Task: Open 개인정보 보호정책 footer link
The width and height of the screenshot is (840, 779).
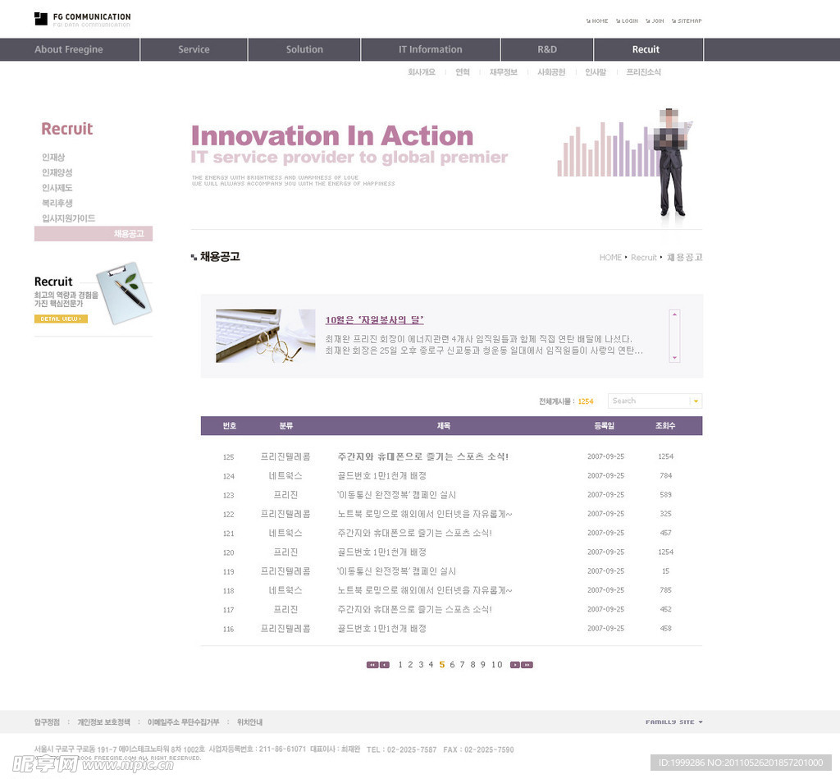Action: point(104,722)
